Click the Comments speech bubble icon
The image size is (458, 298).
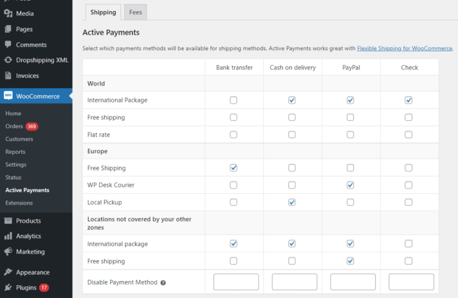click(8, 44)
